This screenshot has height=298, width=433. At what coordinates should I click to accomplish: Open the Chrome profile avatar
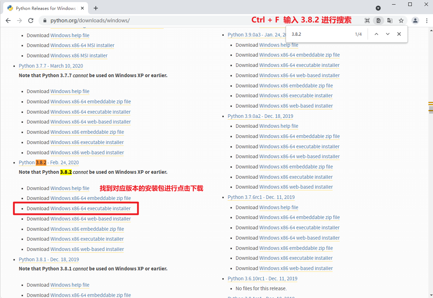coord(415,21)
